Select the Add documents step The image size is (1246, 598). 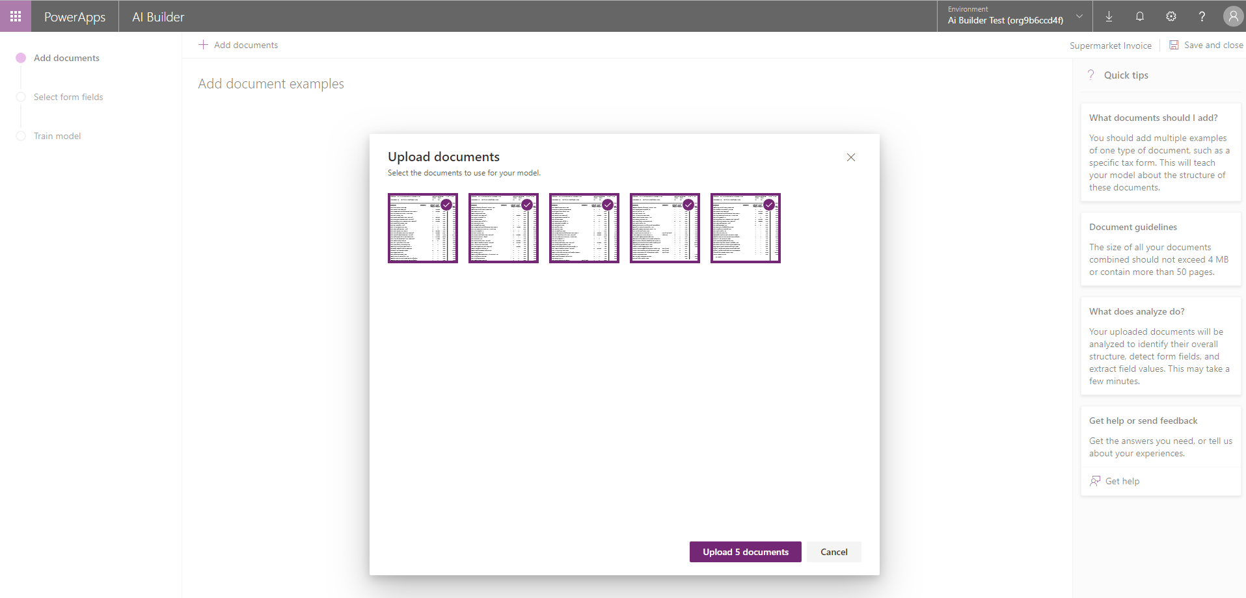point(66,58)
